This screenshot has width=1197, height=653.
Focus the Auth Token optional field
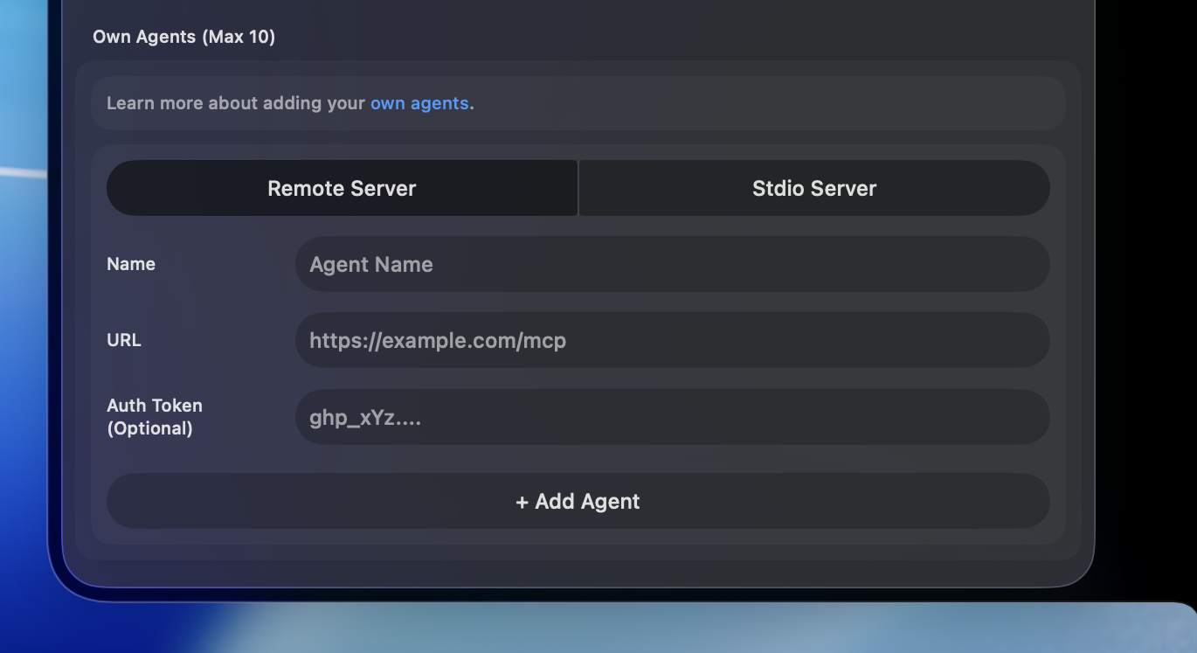673,417
